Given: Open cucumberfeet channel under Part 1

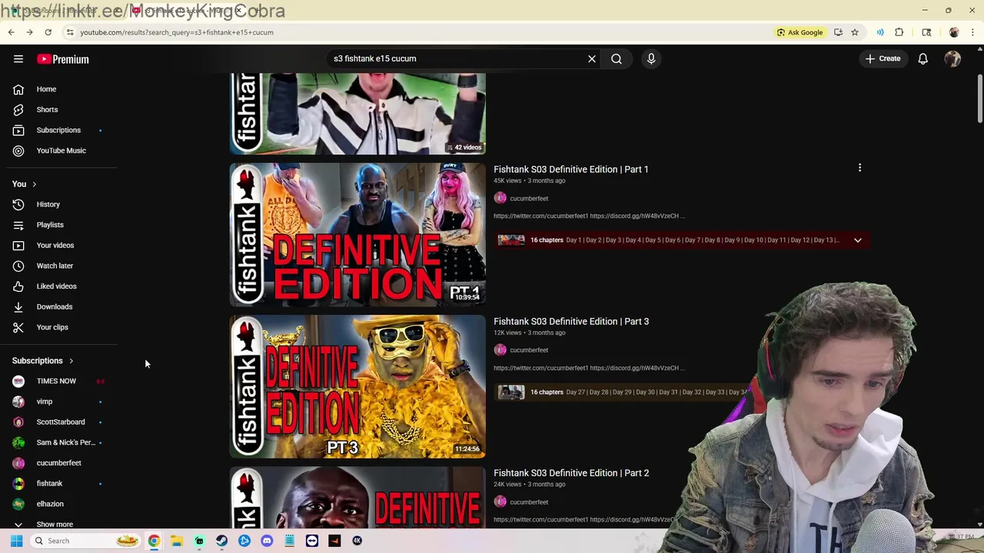Looking at the screenshot, I should [x=529, y=198].
